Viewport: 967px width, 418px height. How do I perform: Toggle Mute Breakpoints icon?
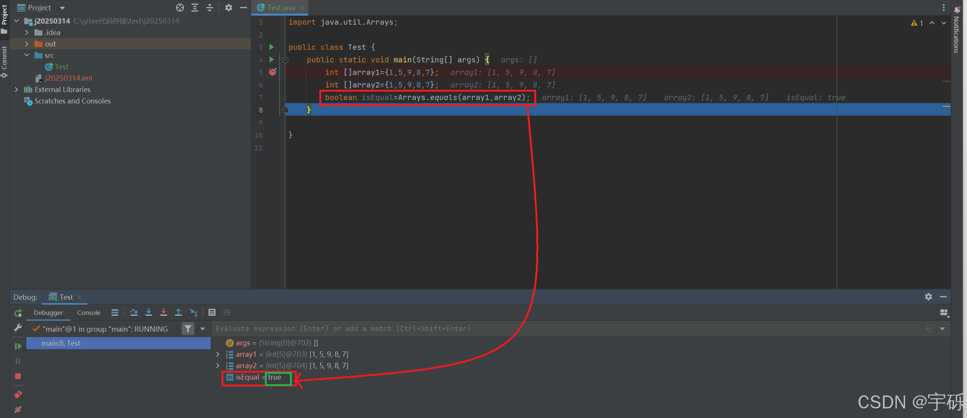[x=18, y=410]
